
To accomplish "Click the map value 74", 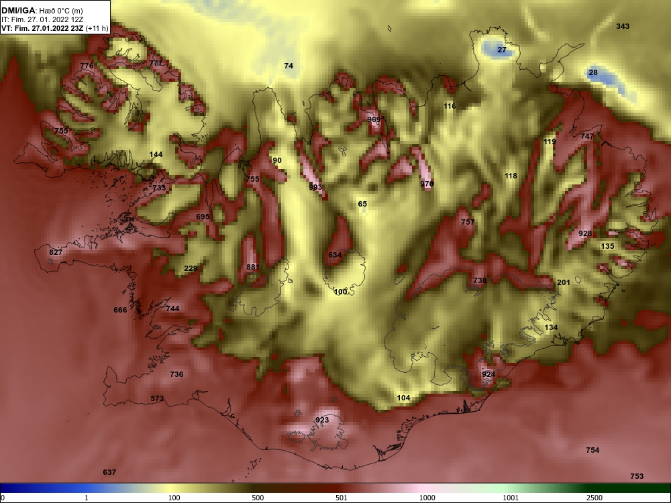I will click(x=289, y=66).
